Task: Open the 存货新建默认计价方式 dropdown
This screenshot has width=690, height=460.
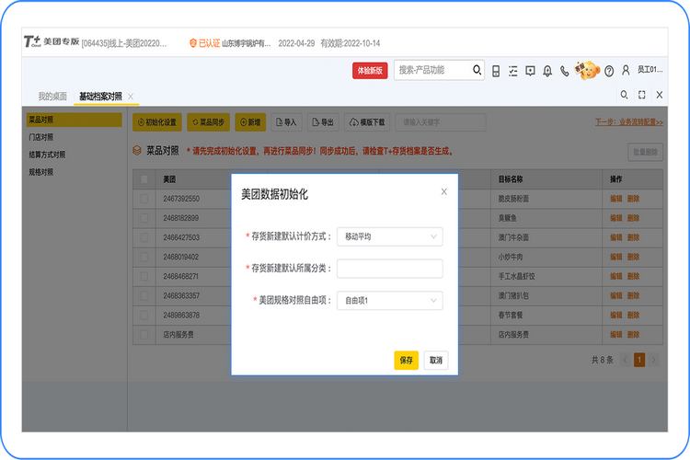Action: click(389, 236)
